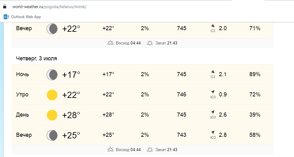
Task: Click the wind direction arrow for Ночь
Action: 213,72
